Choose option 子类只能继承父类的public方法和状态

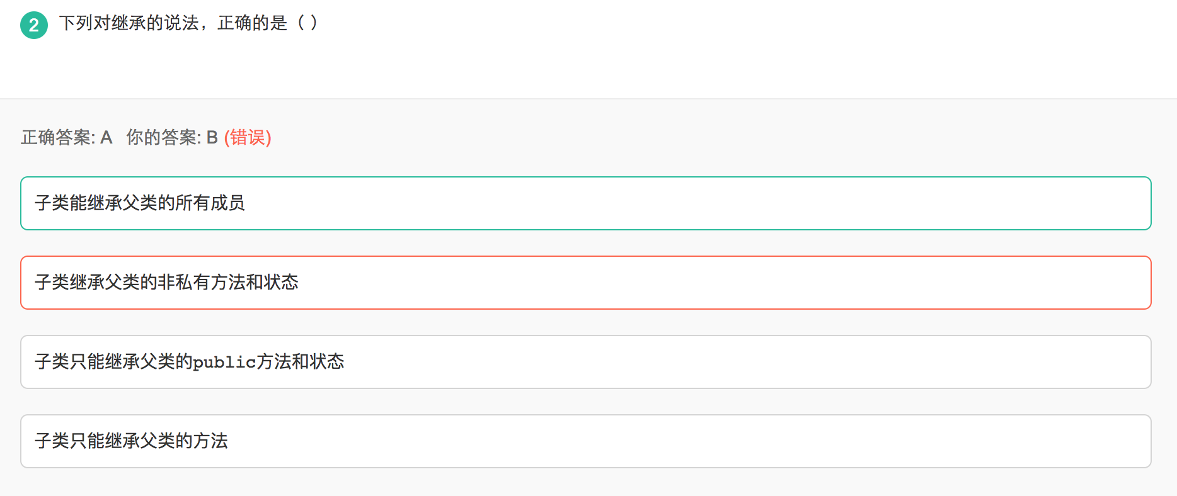click(x=586, y=362)
